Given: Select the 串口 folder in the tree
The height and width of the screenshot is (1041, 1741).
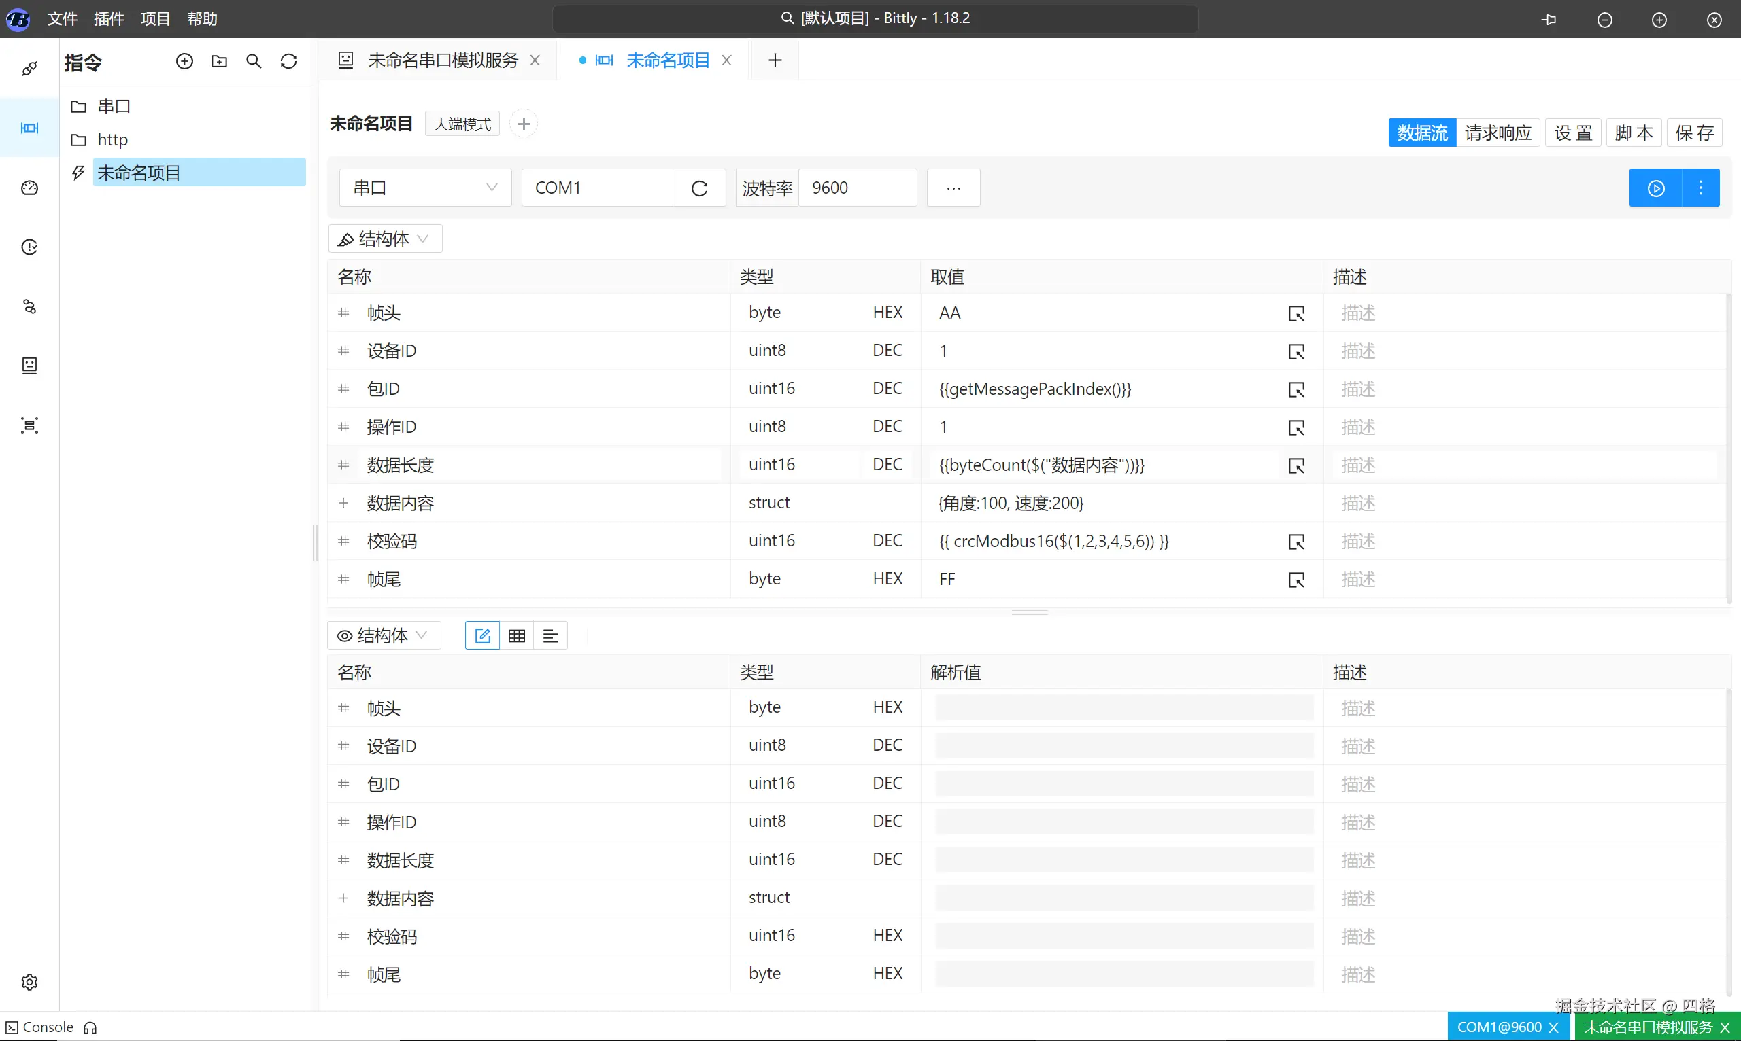Looking at the screenshot, I should click(114, 107).
